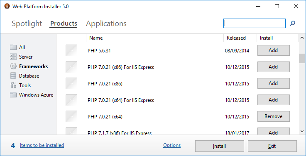Click the Windows Azure folder icon

13,95
